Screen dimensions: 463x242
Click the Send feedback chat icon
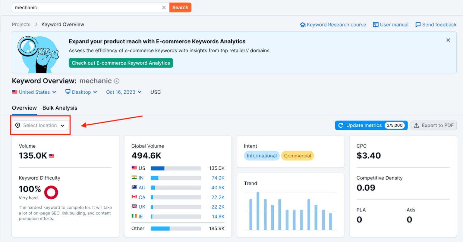[x=418, y=25]
